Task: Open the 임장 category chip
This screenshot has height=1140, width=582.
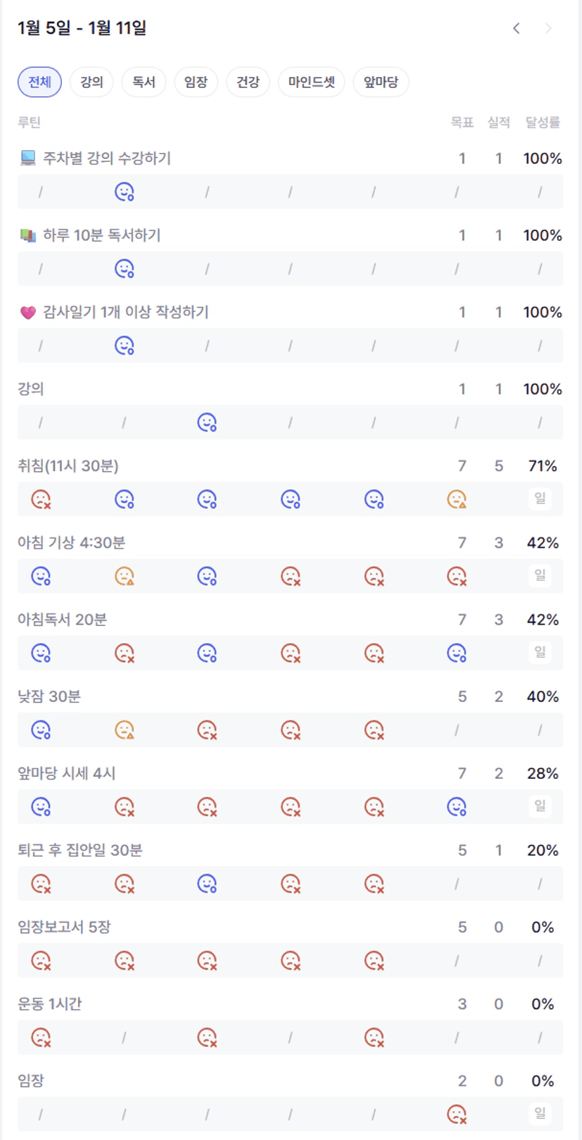Action: 196,82
